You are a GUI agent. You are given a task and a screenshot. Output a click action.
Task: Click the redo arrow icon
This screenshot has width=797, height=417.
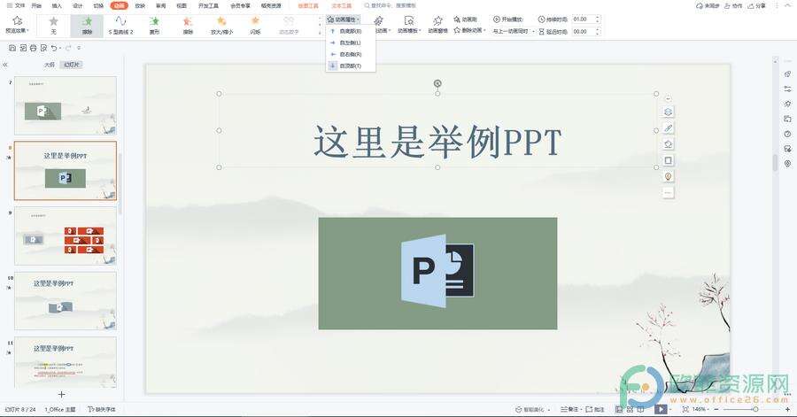click(x=68, y=48)
